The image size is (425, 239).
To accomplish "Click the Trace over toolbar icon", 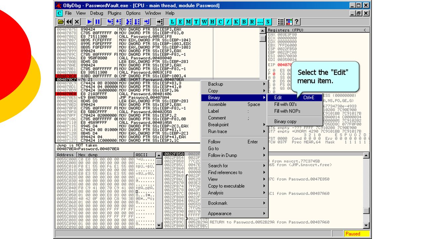I will pyautogui.click(x=137, y=22).
